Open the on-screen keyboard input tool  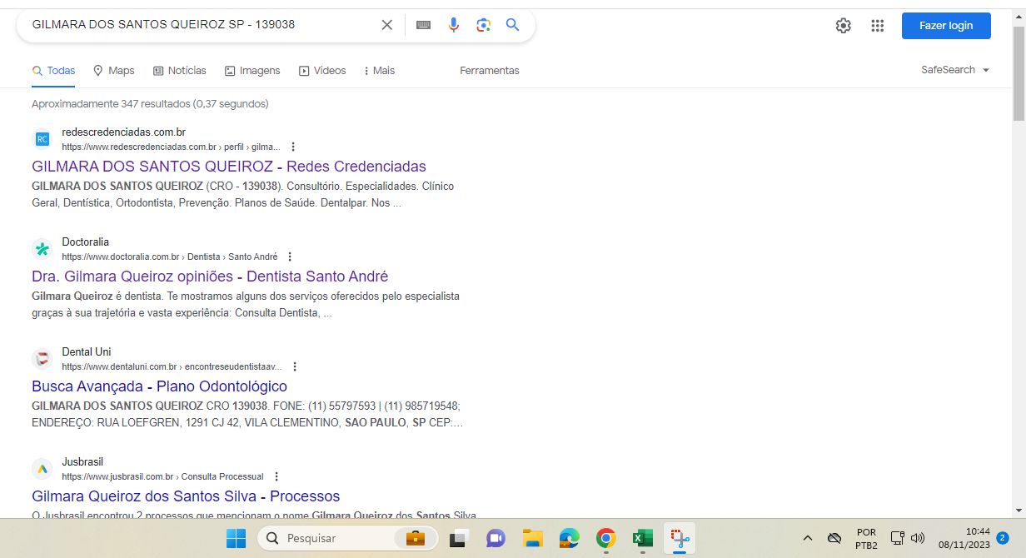423,25
